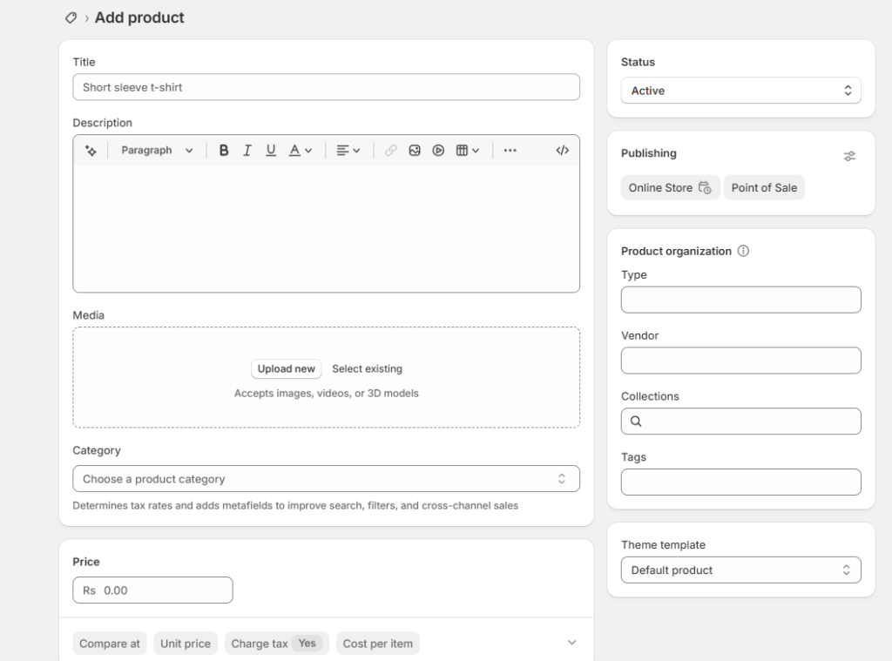Click the Price input field
This screenshot has width=892, height=661.
point(152,590)
